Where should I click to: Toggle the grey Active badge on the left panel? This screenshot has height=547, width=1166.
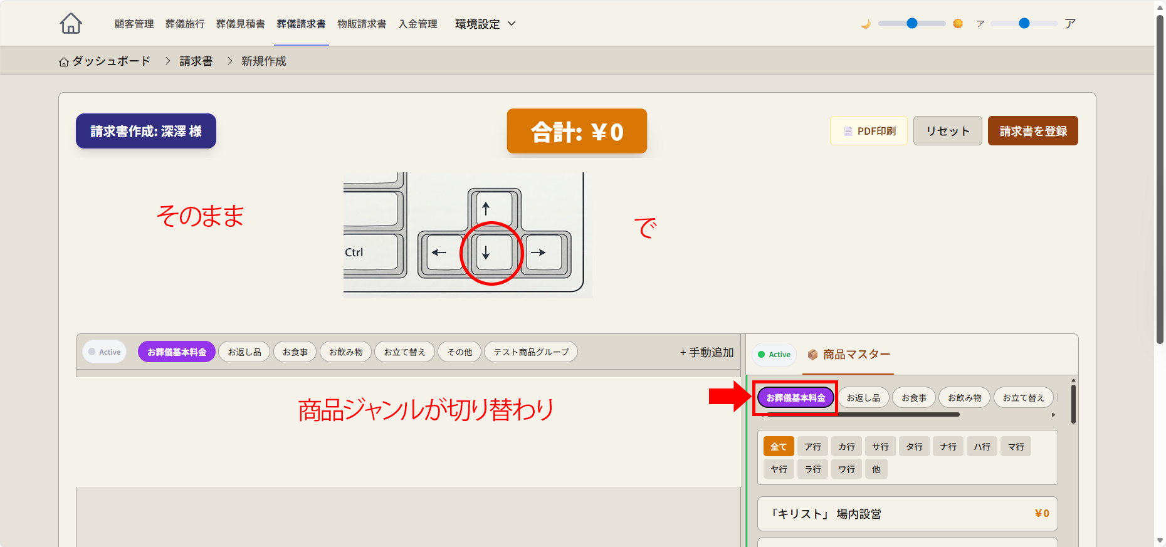pos(105,352)
